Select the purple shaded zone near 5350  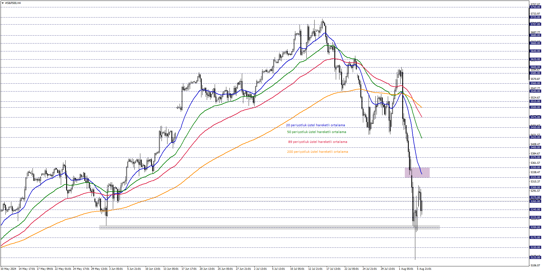pos(417,173)
